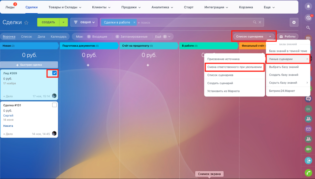Click the Роботы button with robot icon
This screenshot has width=315, height=179.
point(288,36)
